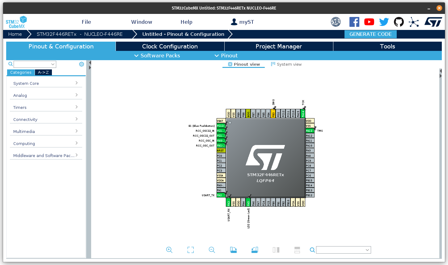448x265 pixels.
Task: Switch to Project Manager tab
Action: [x=279, y=46]
